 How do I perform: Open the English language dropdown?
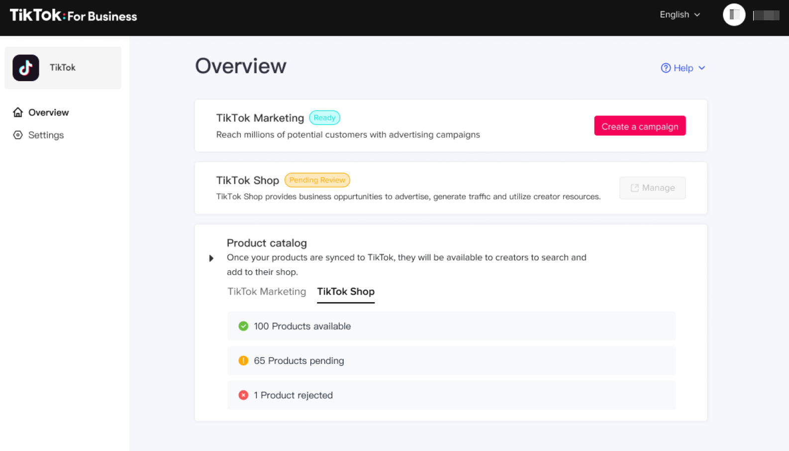[x=680, y=15]
